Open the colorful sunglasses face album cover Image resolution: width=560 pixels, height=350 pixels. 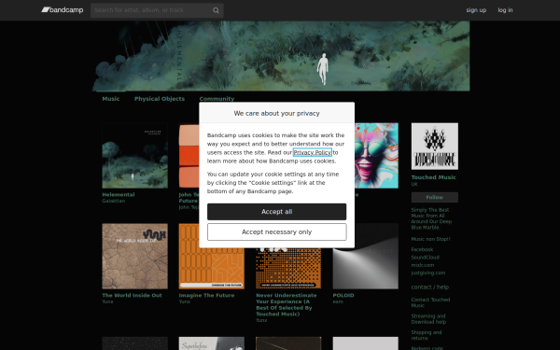click(376, 156)
